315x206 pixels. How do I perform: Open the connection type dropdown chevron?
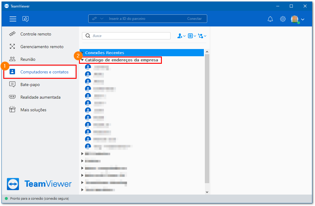(x=102, y=19)
